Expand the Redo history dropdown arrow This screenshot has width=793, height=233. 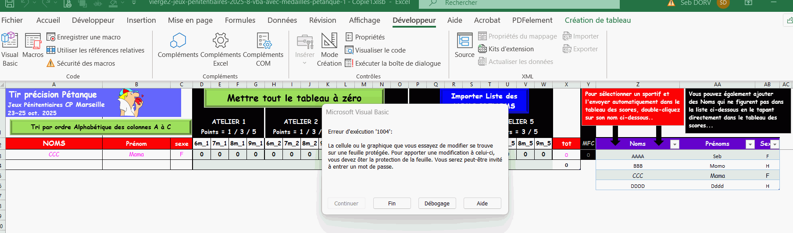click(55, 3)
